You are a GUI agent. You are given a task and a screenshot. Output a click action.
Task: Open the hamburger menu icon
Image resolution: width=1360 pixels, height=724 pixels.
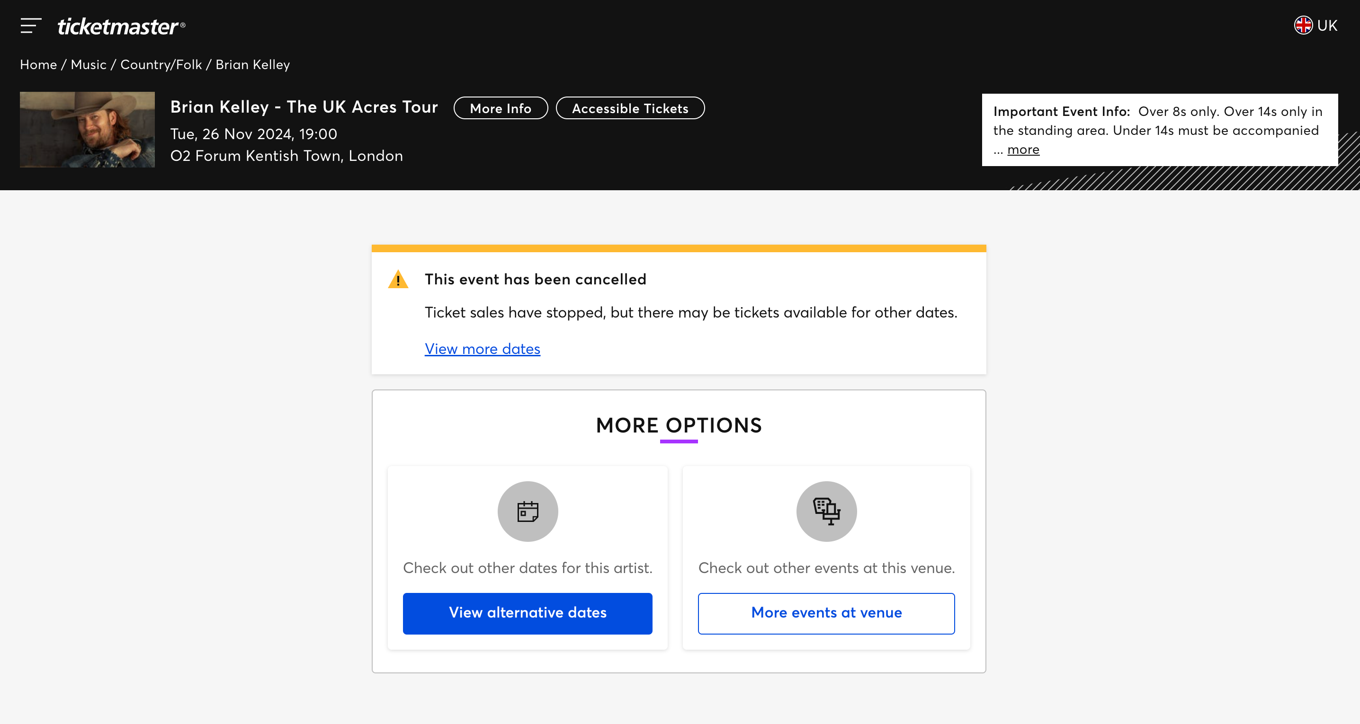(31, 26)
